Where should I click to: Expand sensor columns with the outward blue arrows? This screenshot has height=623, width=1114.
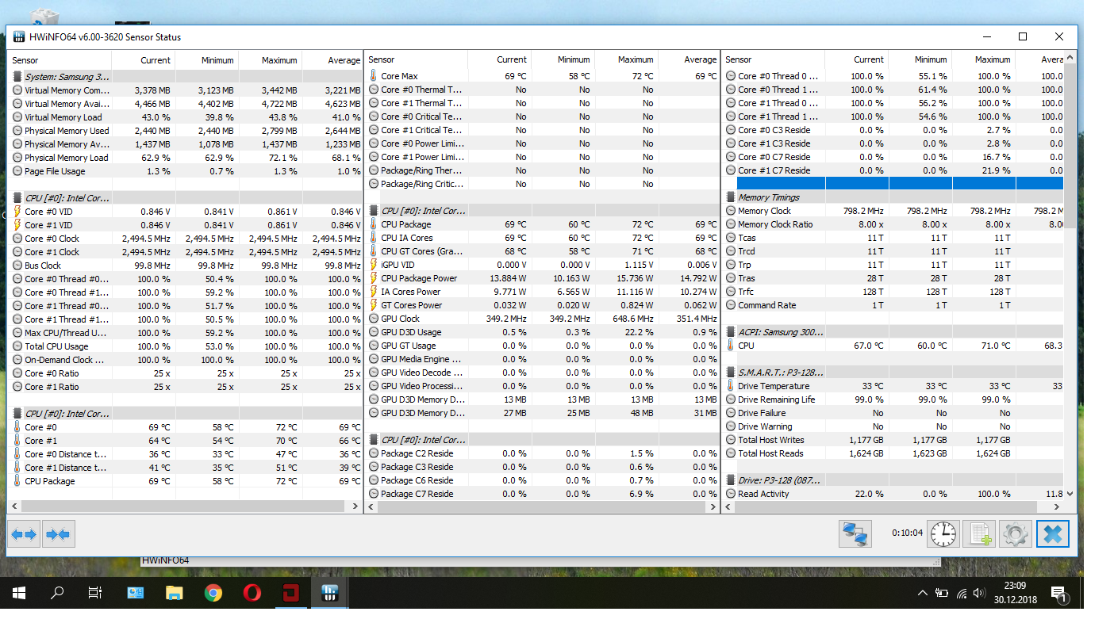coord(25,534)
